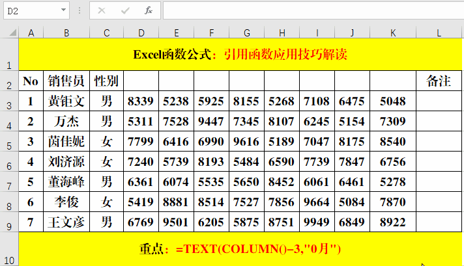The height and width of the screenshot is (266, 464).
Task: Select column D header
Action: tap(141, 33)
